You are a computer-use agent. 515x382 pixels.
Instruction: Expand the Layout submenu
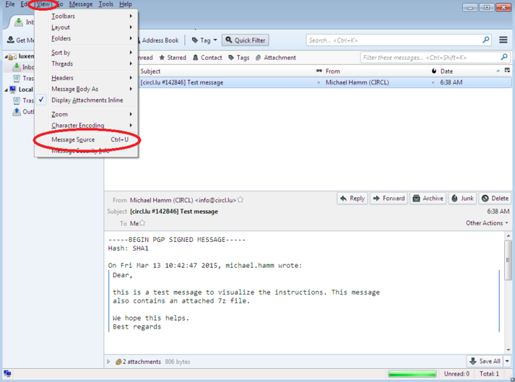[x=87, y=27]
